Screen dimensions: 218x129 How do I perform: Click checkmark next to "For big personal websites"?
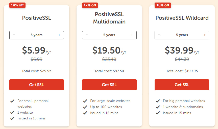(x=158, y=101)
